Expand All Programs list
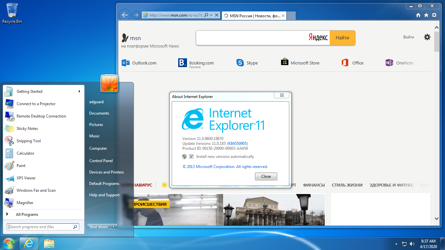 tap(43, 215)
